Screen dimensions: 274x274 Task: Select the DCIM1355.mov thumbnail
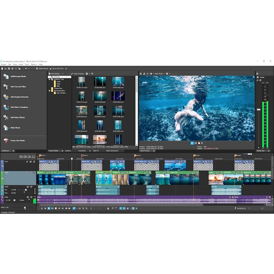(118, 81)
